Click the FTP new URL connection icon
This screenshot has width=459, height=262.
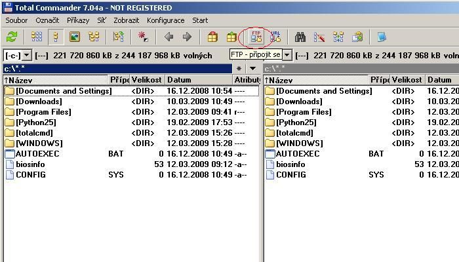point(275,37)
